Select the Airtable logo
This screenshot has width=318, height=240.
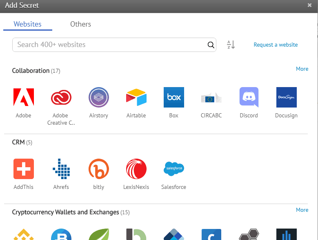[136, 97]
